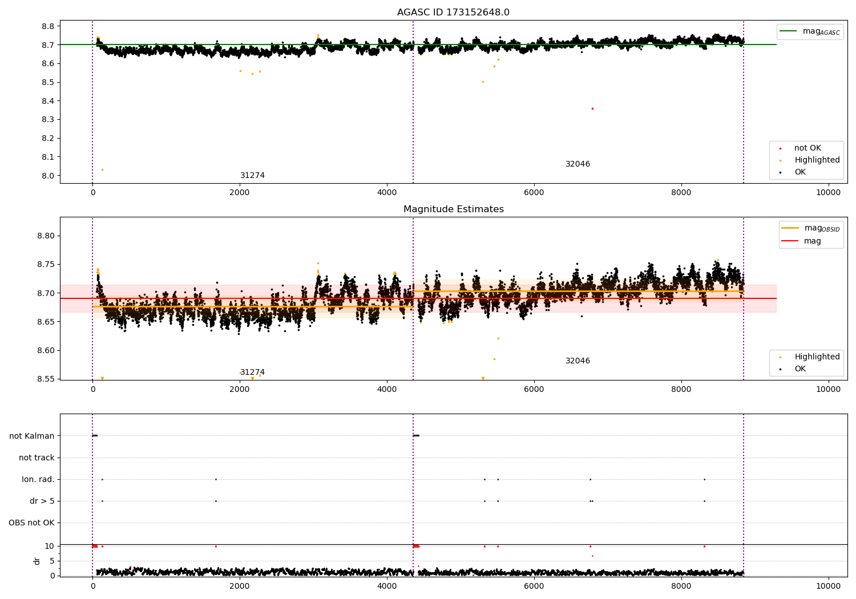The width and height of the screenshot is (856, 599).
Task: Click the '8.65' y-axis tick label
Action: (x=46, y=322)
